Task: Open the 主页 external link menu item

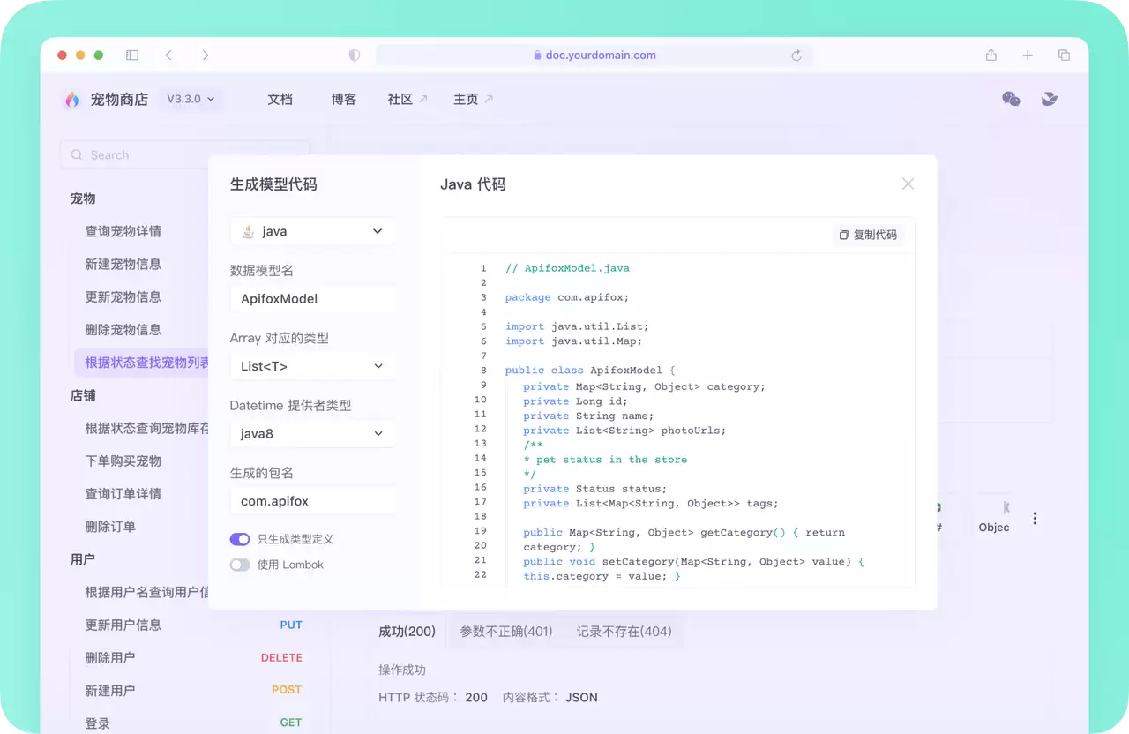Action: [474, 99]
